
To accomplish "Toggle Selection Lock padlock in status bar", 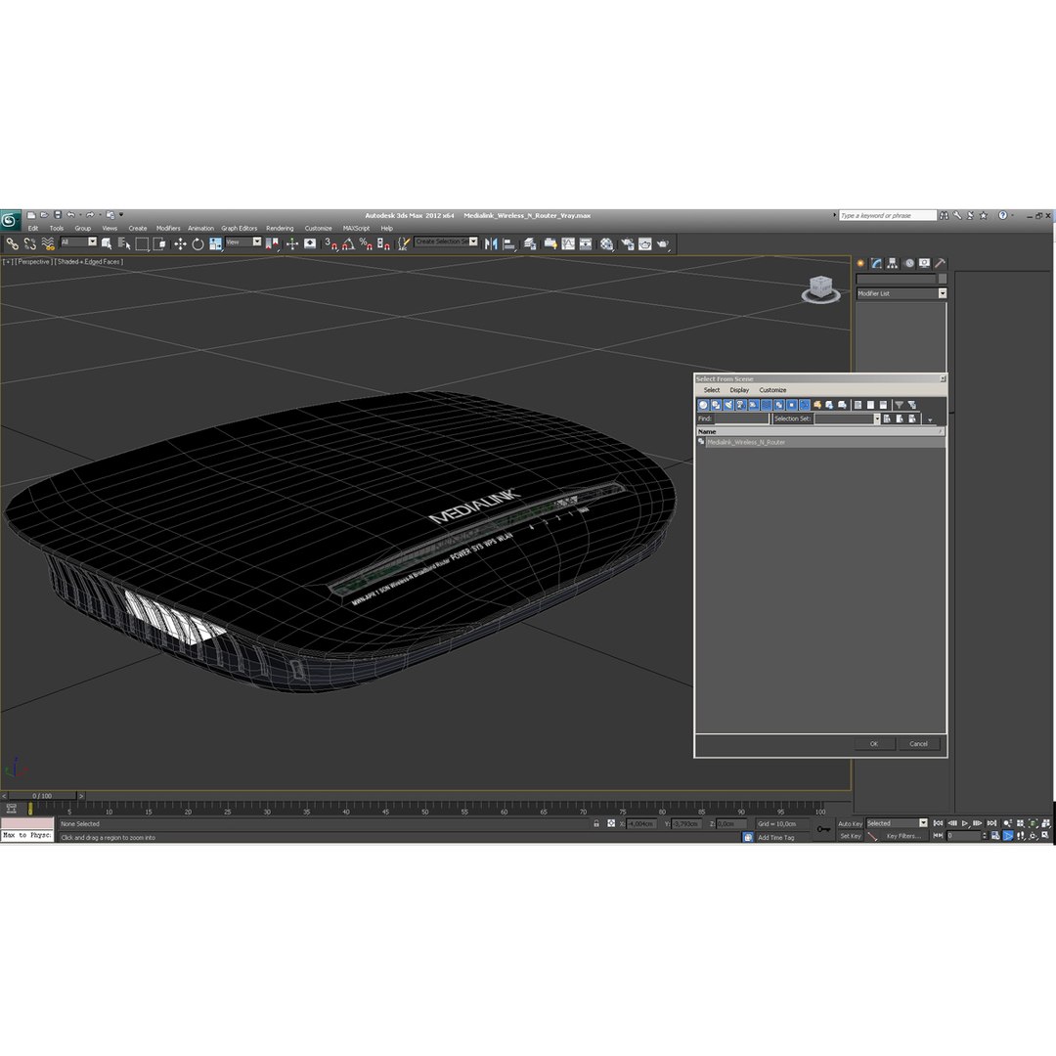I will 596,823.
